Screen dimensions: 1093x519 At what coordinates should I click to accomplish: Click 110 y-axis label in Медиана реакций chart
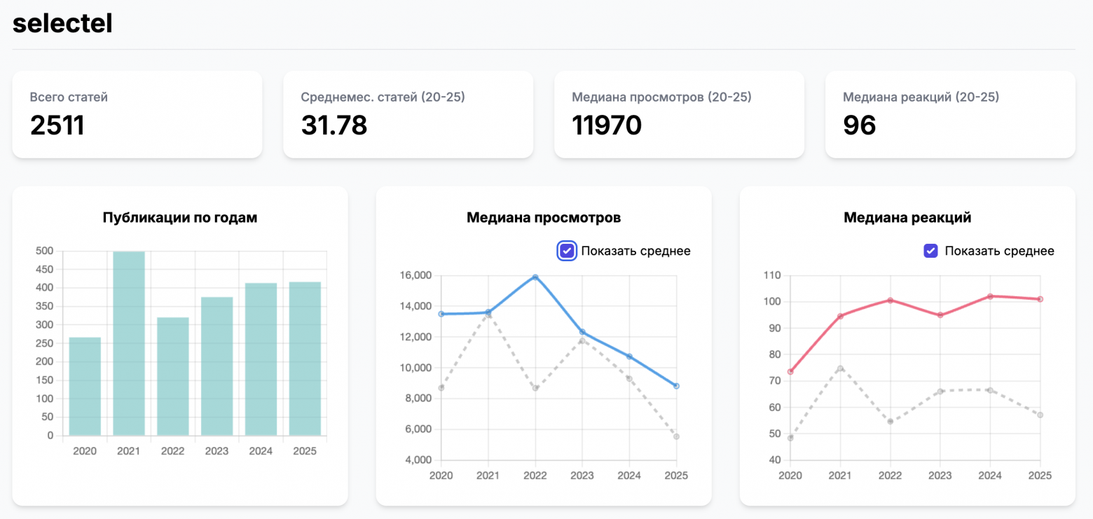[x=773, y=275]
